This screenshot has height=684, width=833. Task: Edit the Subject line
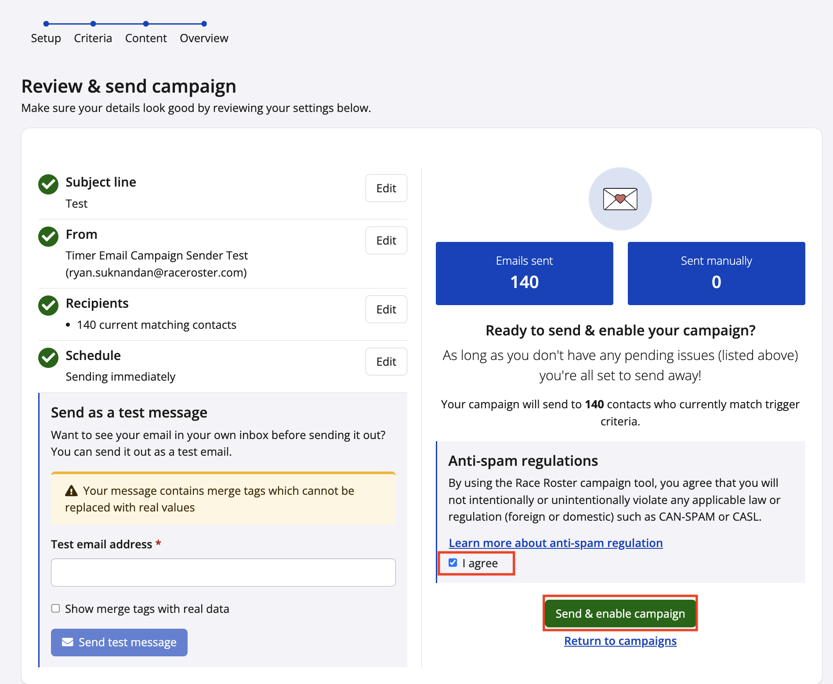click(x=386, y=188)
